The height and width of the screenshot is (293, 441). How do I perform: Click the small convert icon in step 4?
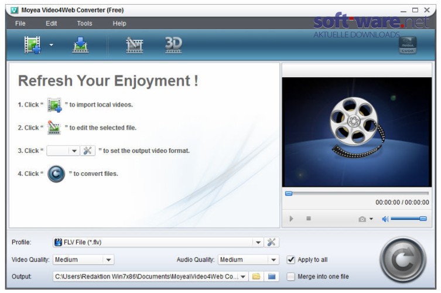click(56, 173)
